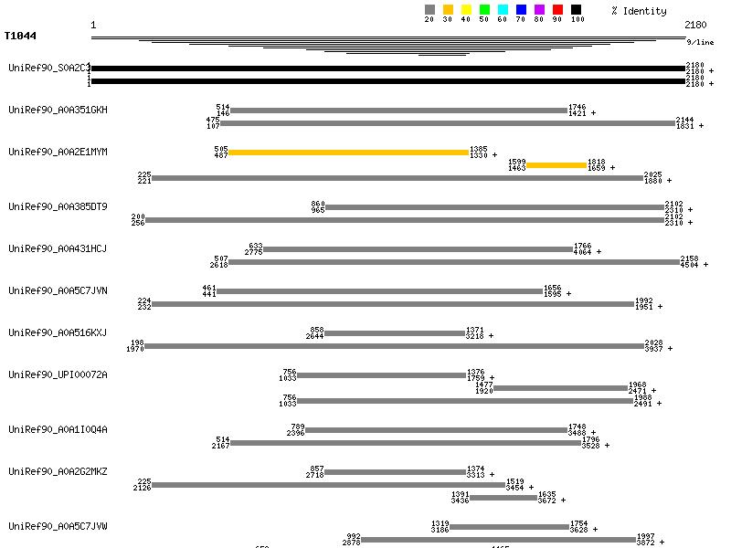
Task: Click the gray 20% identity legend swatch
Action: pyautogui.click(x=429, y=10)
